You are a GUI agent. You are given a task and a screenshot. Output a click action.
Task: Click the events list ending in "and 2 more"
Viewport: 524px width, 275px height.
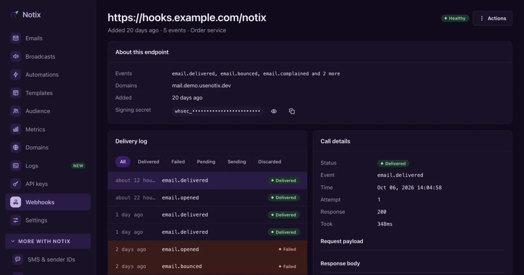256,73
